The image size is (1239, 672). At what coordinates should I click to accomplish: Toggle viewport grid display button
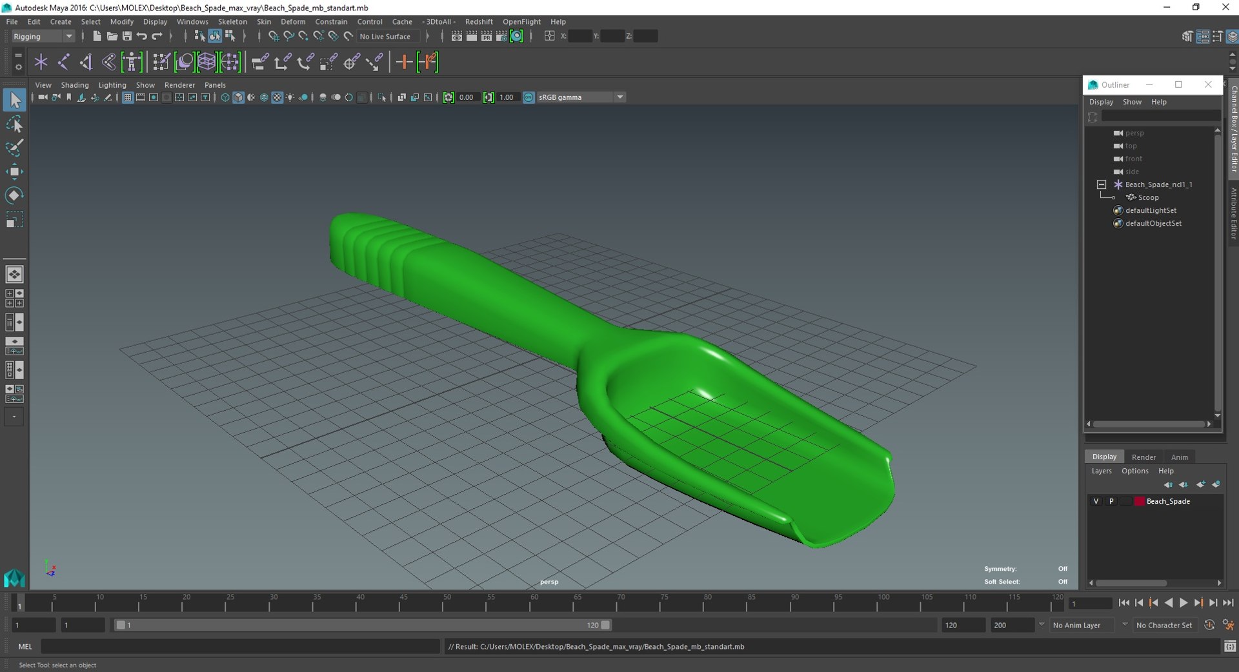click(x=128, y=97)
